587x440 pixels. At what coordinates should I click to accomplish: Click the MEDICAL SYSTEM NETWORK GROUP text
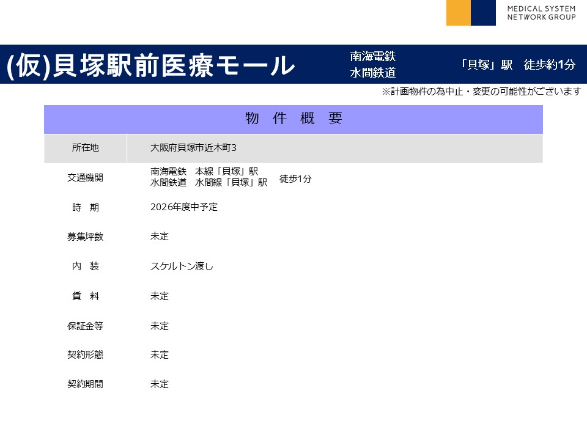coord(541,13)
